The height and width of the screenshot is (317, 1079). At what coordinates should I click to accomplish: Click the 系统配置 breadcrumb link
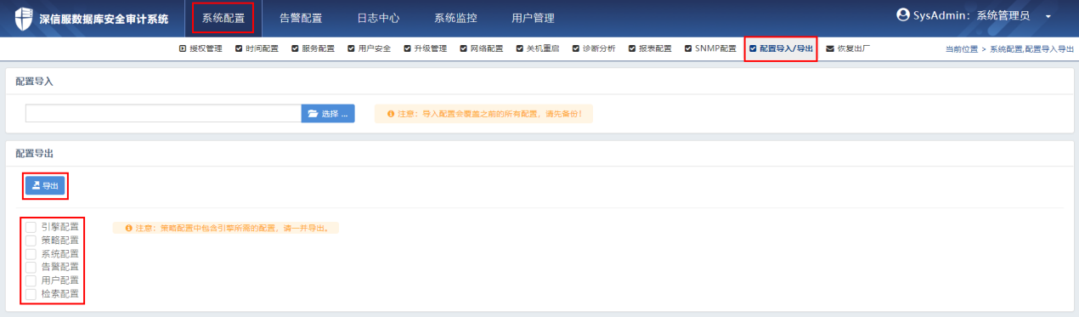1007,50
